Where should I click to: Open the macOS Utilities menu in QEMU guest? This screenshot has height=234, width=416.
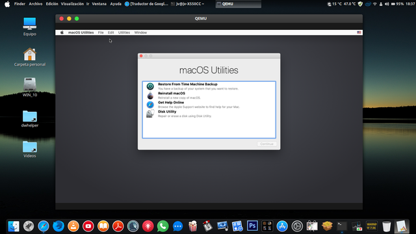tap(81, 32)
